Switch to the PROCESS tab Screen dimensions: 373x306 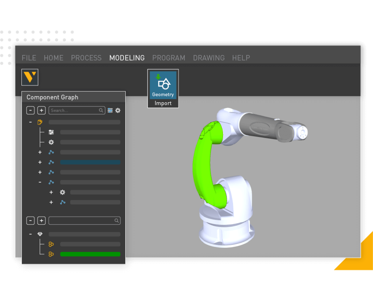click(86, 58)
